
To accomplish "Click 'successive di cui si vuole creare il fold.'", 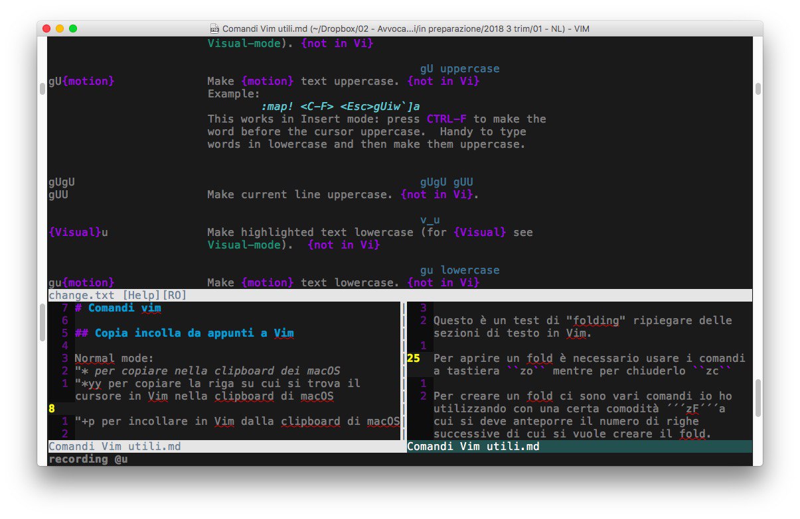I will [573, 434].
